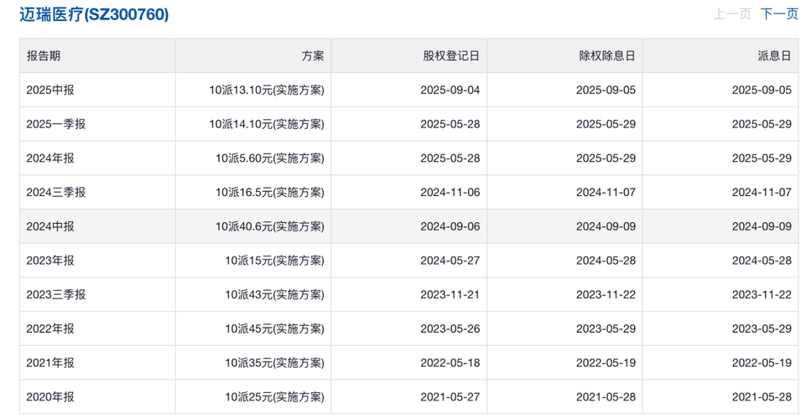The image size is (806, 419).
Task: Click the 股权登记日 column header
Action: click(x=451, y=56)
